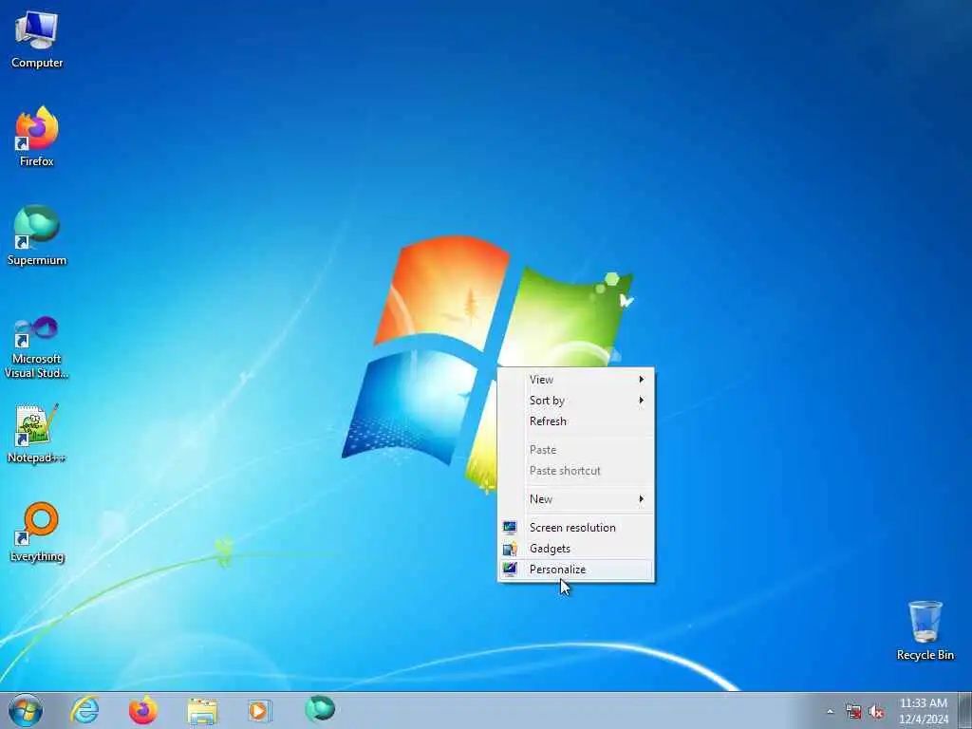Choose Refresh from the context menu
The image size is (972, 729).
pos(576,421)
